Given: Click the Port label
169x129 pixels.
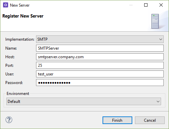Looking at the screenshot, I should tap(9, 65).
